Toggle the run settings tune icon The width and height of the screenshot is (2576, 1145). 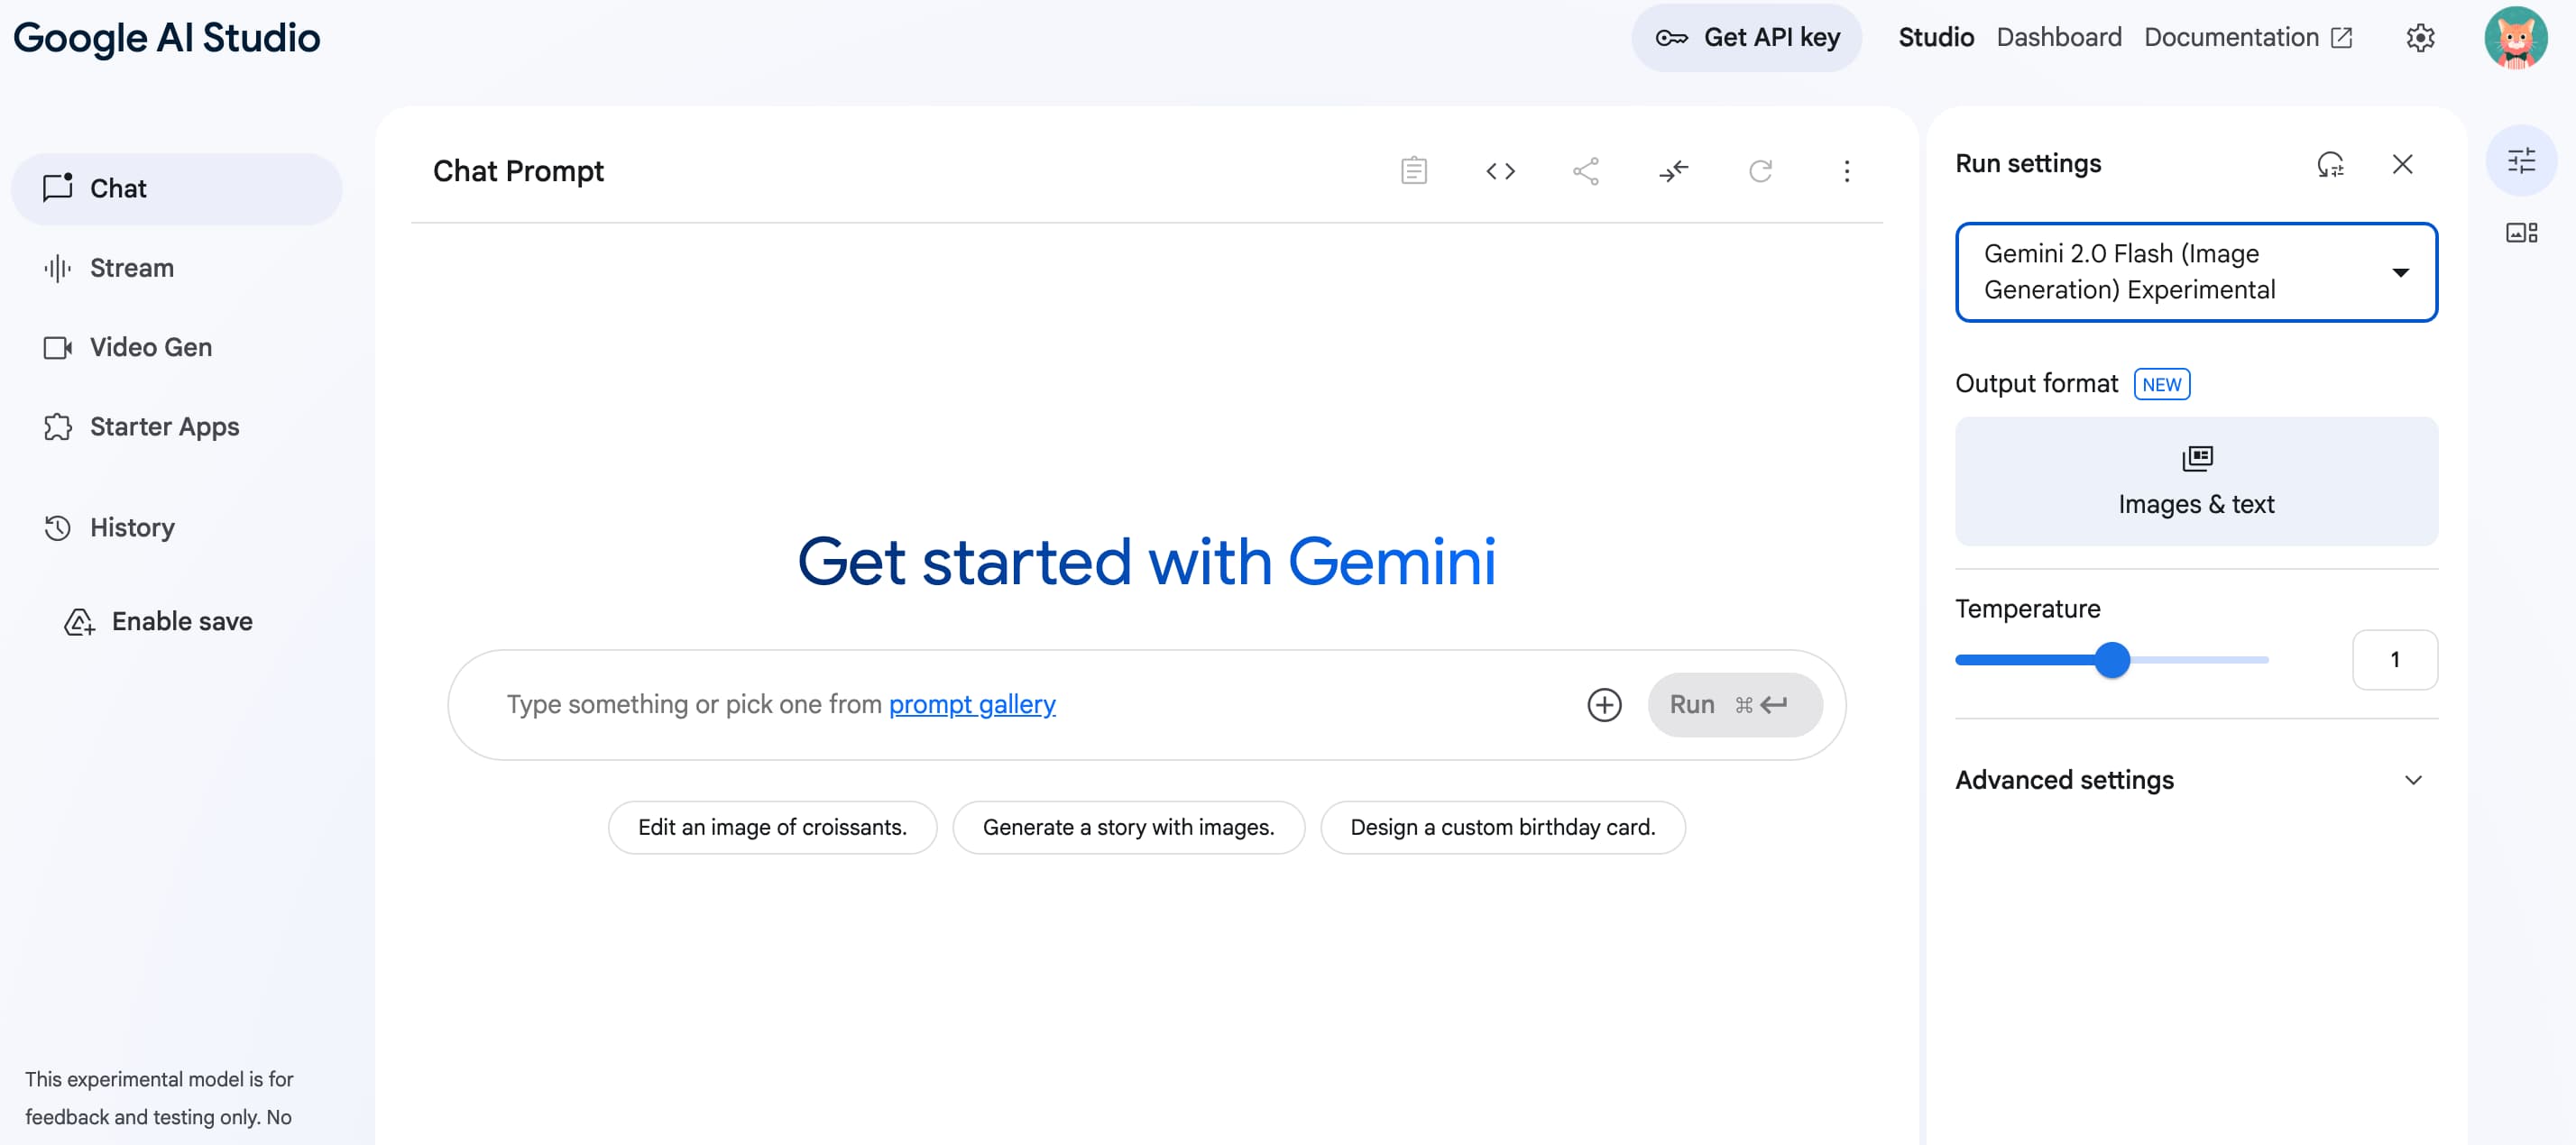(2521, 160)
